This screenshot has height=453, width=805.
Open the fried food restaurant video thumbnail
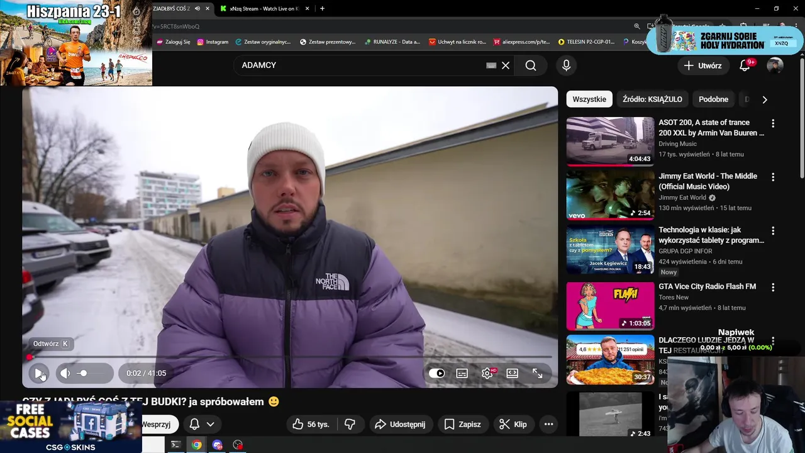pos(610,359)
